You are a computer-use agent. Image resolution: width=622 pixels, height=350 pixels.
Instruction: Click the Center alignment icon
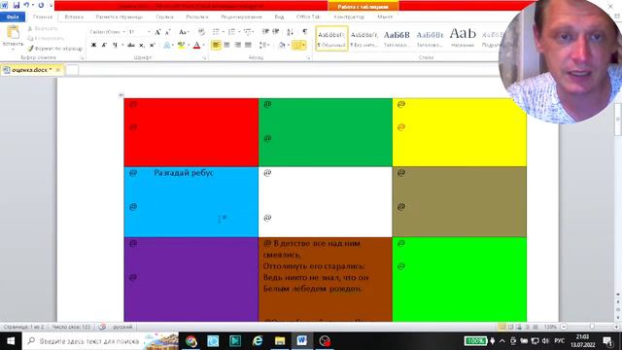pos(226,46)
